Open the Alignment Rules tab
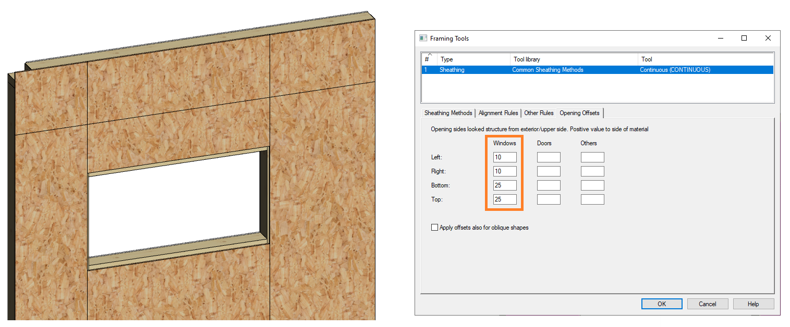Image resolution: width=790 pixels, height=327 pixels. (x=498, y=113)
